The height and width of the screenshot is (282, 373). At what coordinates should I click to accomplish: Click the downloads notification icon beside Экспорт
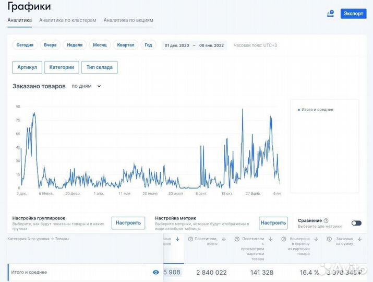[x=330, y=14]
